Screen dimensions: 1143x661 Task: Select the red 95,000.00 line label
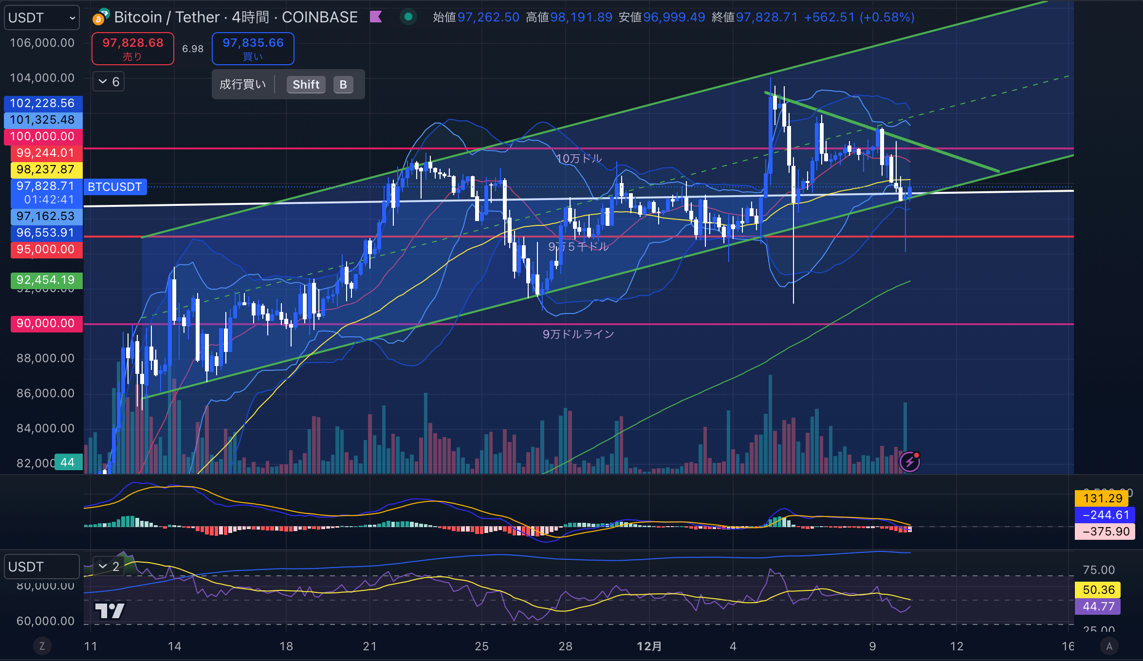point(46,249)
